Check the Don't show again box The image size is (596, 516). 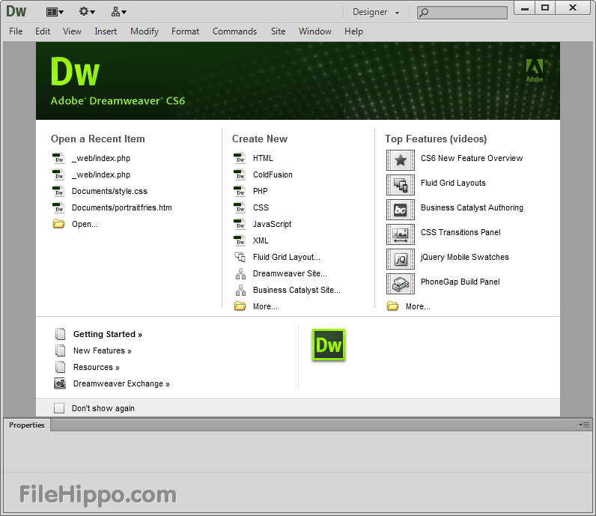(59, 408)
